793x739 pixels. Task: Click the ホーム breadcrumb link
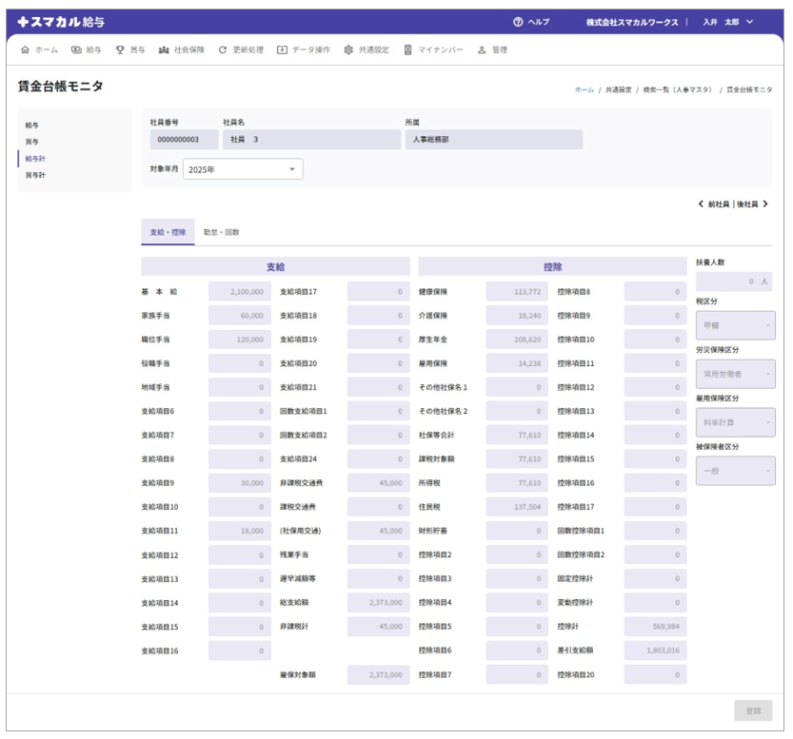point(584,89)
